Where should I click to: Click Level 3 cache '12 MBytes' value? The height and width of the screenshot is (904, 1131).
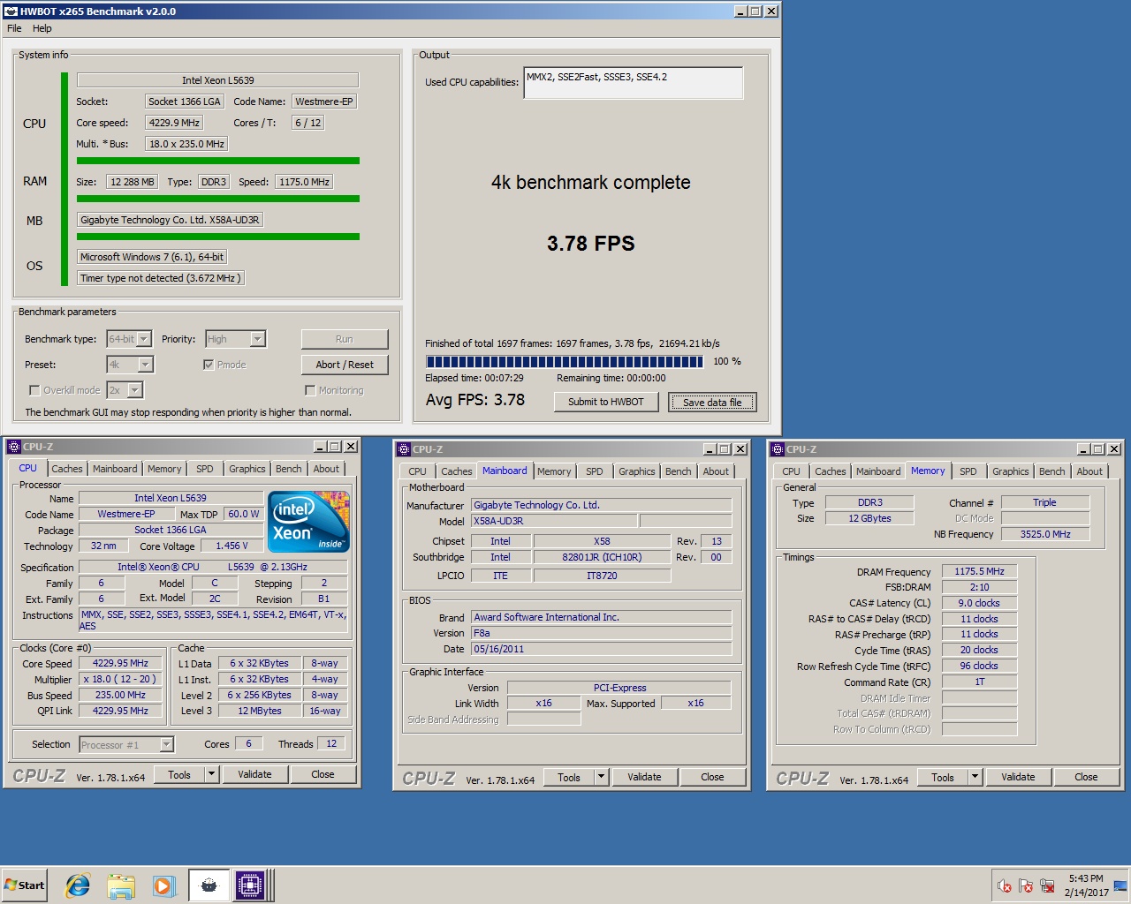[x=259, y=711]
